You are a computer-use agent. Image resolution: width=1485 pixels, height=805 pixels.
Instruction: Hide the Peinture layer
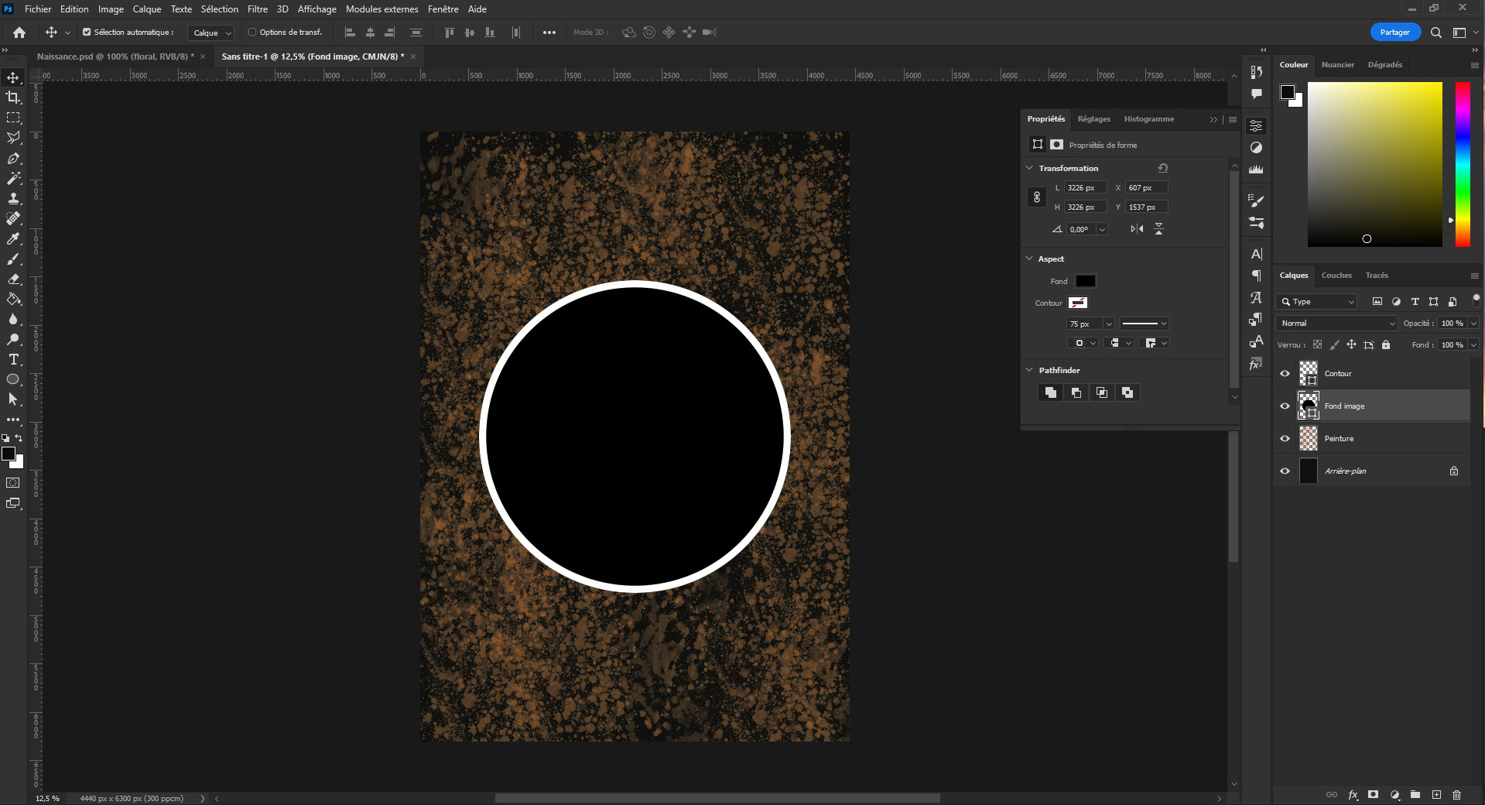(x=1285, y=439)
